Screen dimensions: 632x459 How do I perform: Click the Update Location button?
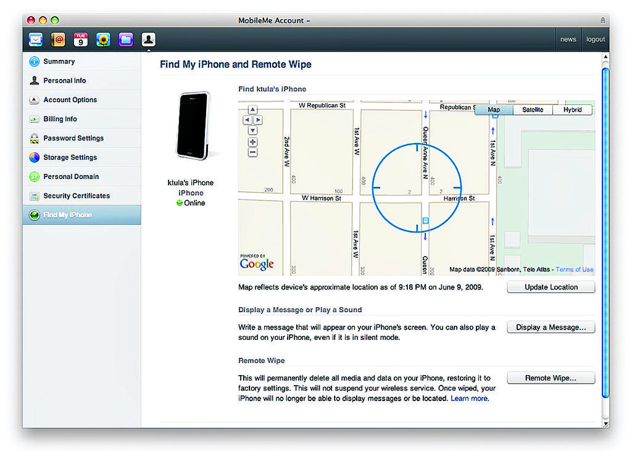tap(551, 287)
